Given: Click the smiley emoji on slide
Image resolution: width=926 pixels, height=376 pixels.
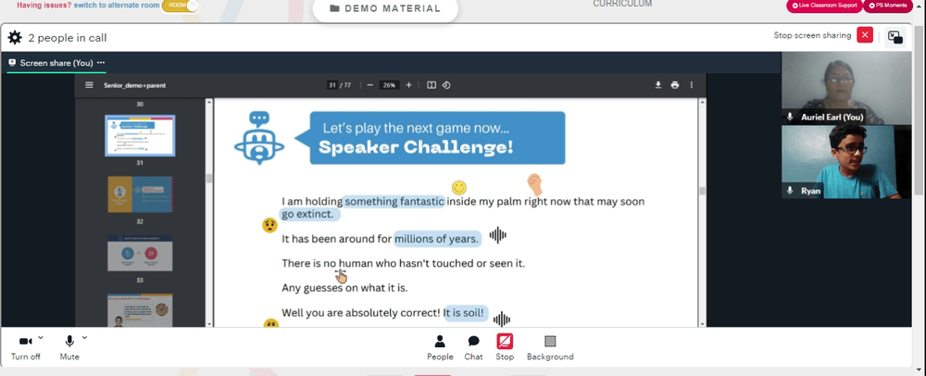Looking at the screenshot, I should tap(459, 188).
